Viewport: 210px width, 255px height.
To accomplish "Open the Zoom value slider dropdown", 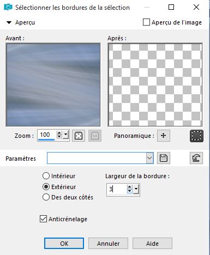I will (66, 135).
